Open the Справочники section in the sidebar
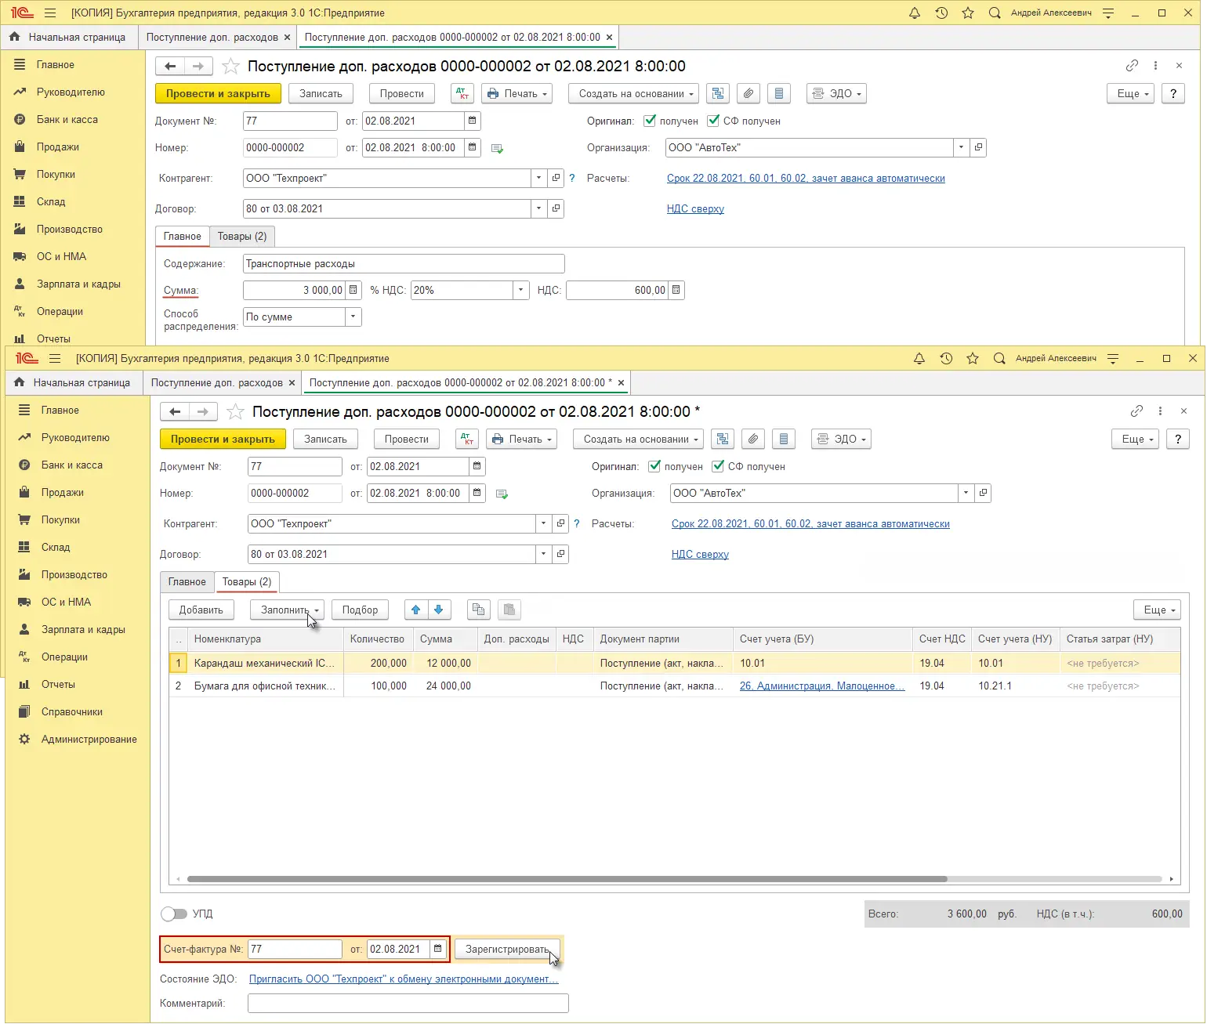 coord(71,711)
